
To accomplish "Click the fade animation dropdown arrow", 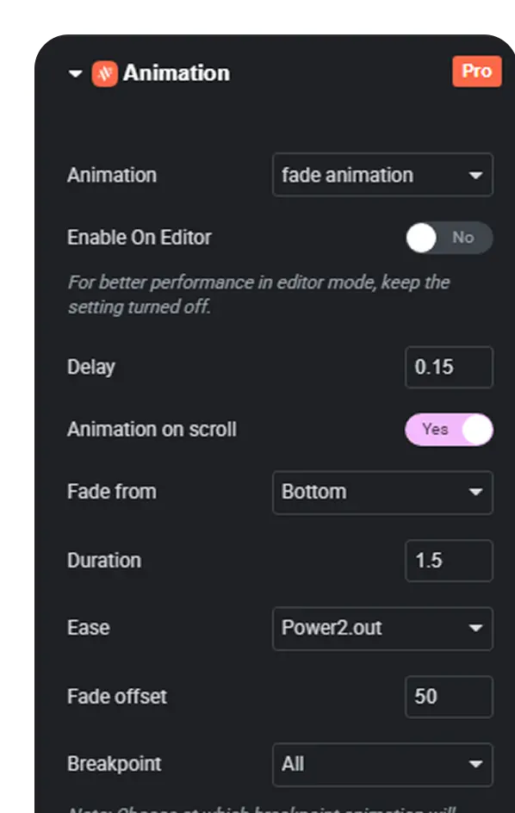I will 475,175.
